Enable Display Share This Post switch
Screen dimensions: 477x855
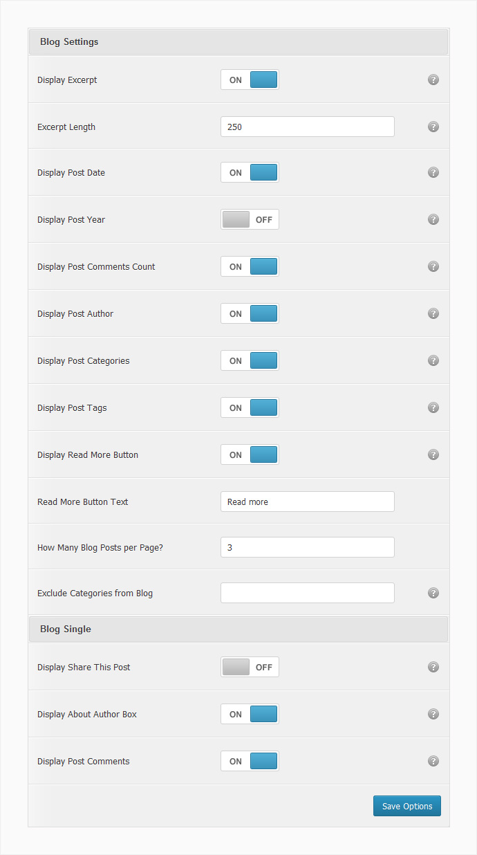tap(250, 667)
